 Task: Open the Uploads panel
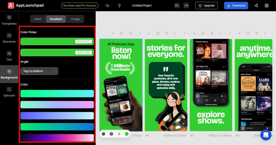coord(9,92)
